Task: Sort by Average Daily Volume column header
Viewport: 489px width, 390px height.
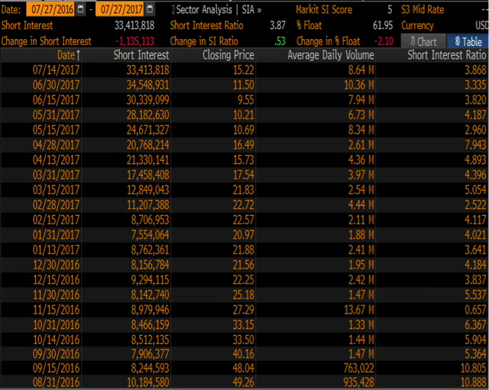Action: (331, 55)
